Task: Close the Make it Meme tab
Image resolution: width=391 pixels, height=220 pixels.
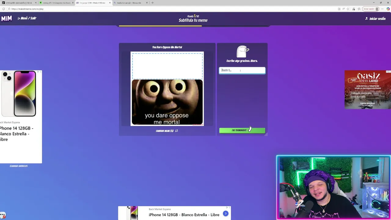Action: click(x=110, y=3)
